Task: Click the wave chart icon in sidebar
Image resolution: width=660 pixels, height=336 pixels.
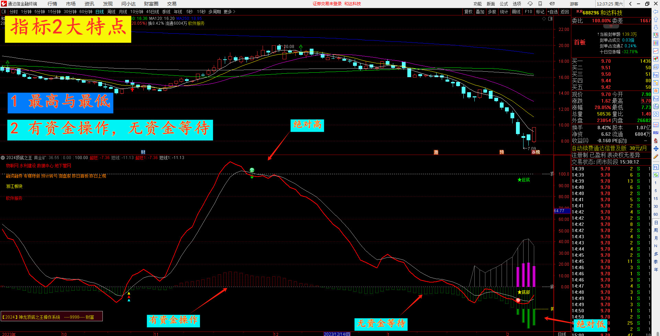Action: point(656,125)
